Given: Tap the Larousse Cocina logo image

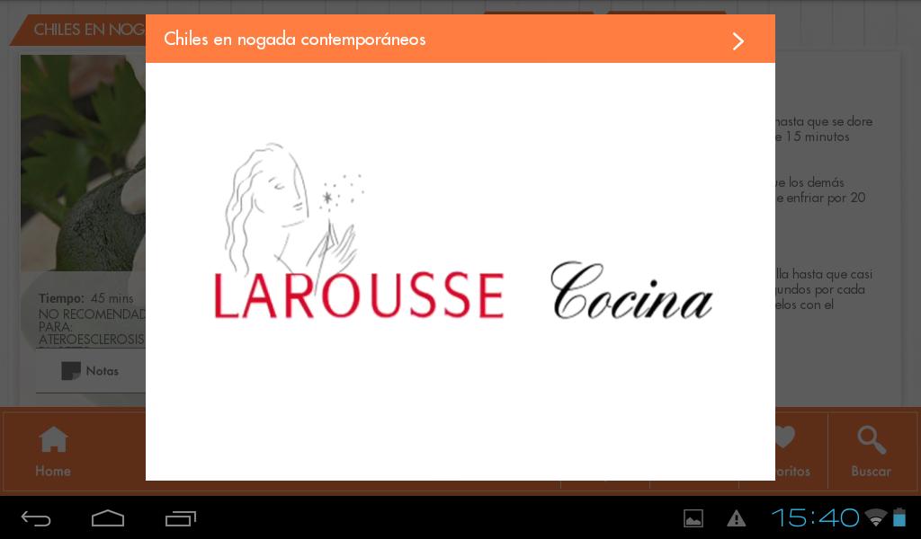Looking at the screenshot, I should point(463,233).
